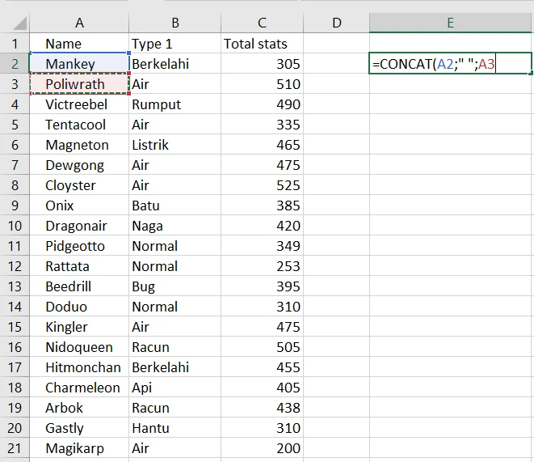Select the Listrik cell in column B

175,145
